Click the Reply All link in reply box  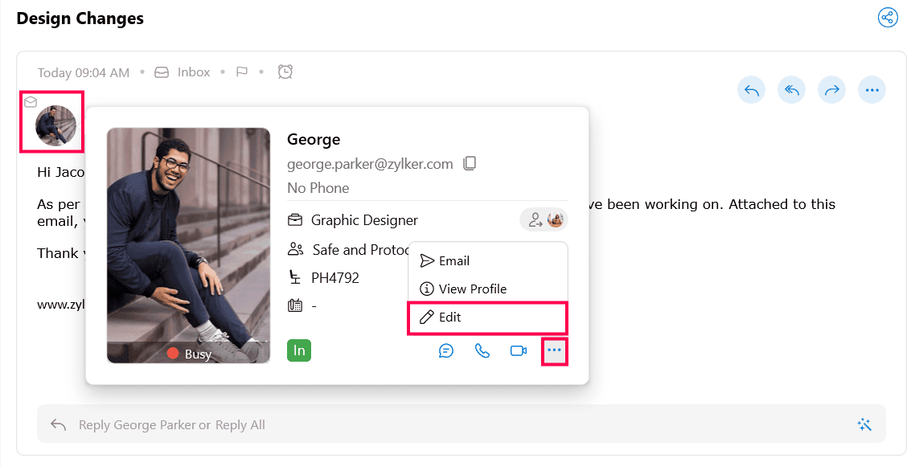coord(240,425)
